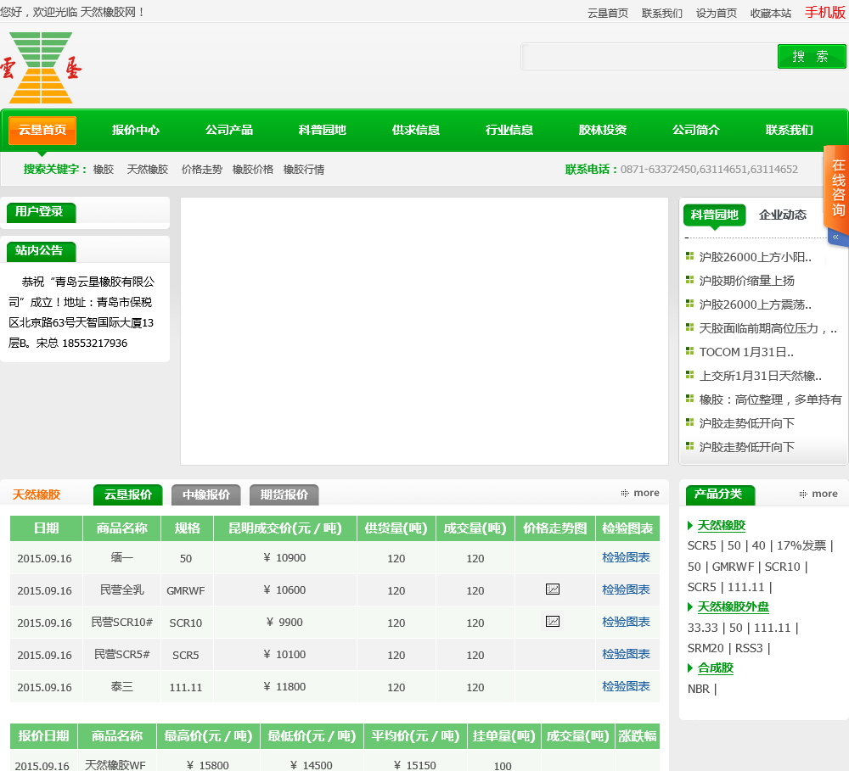Click the green 搜索 button
Viewport: 849px width, 771px height.
tap(811, 56)
